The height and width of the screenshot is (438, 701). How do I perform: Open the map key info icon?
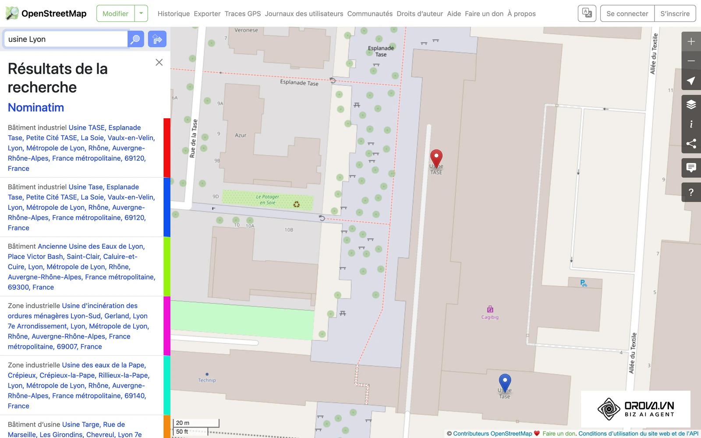(691, 124)
